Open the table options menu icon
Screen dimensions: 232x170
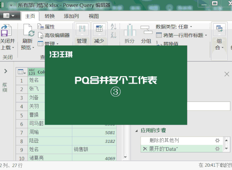(22, 72)
